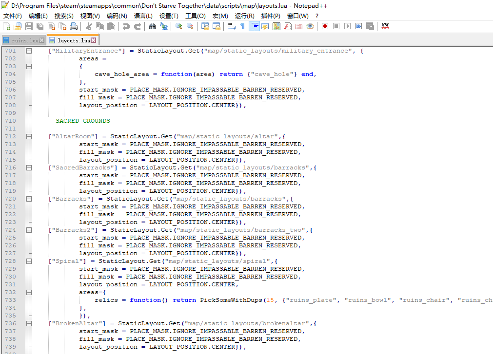Click the New file toolbar icon

[6, 26]
